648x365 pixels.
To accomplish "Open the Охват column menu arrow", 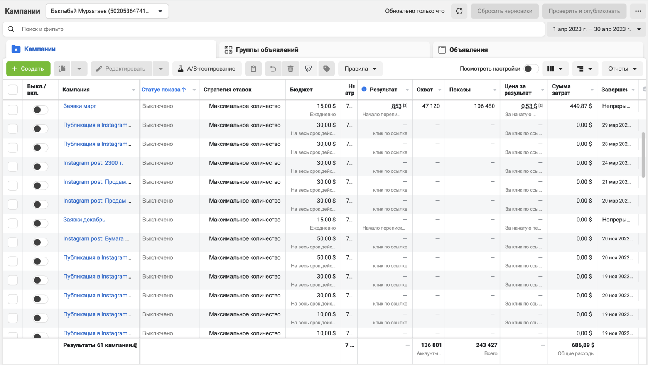I will 439,90.
